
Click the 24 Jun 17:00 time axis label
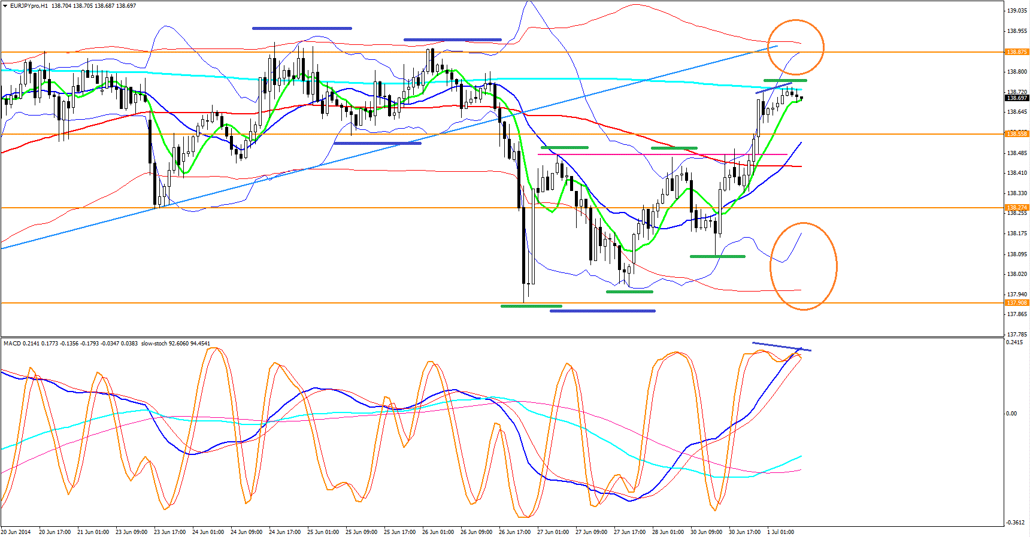(284, 532)
